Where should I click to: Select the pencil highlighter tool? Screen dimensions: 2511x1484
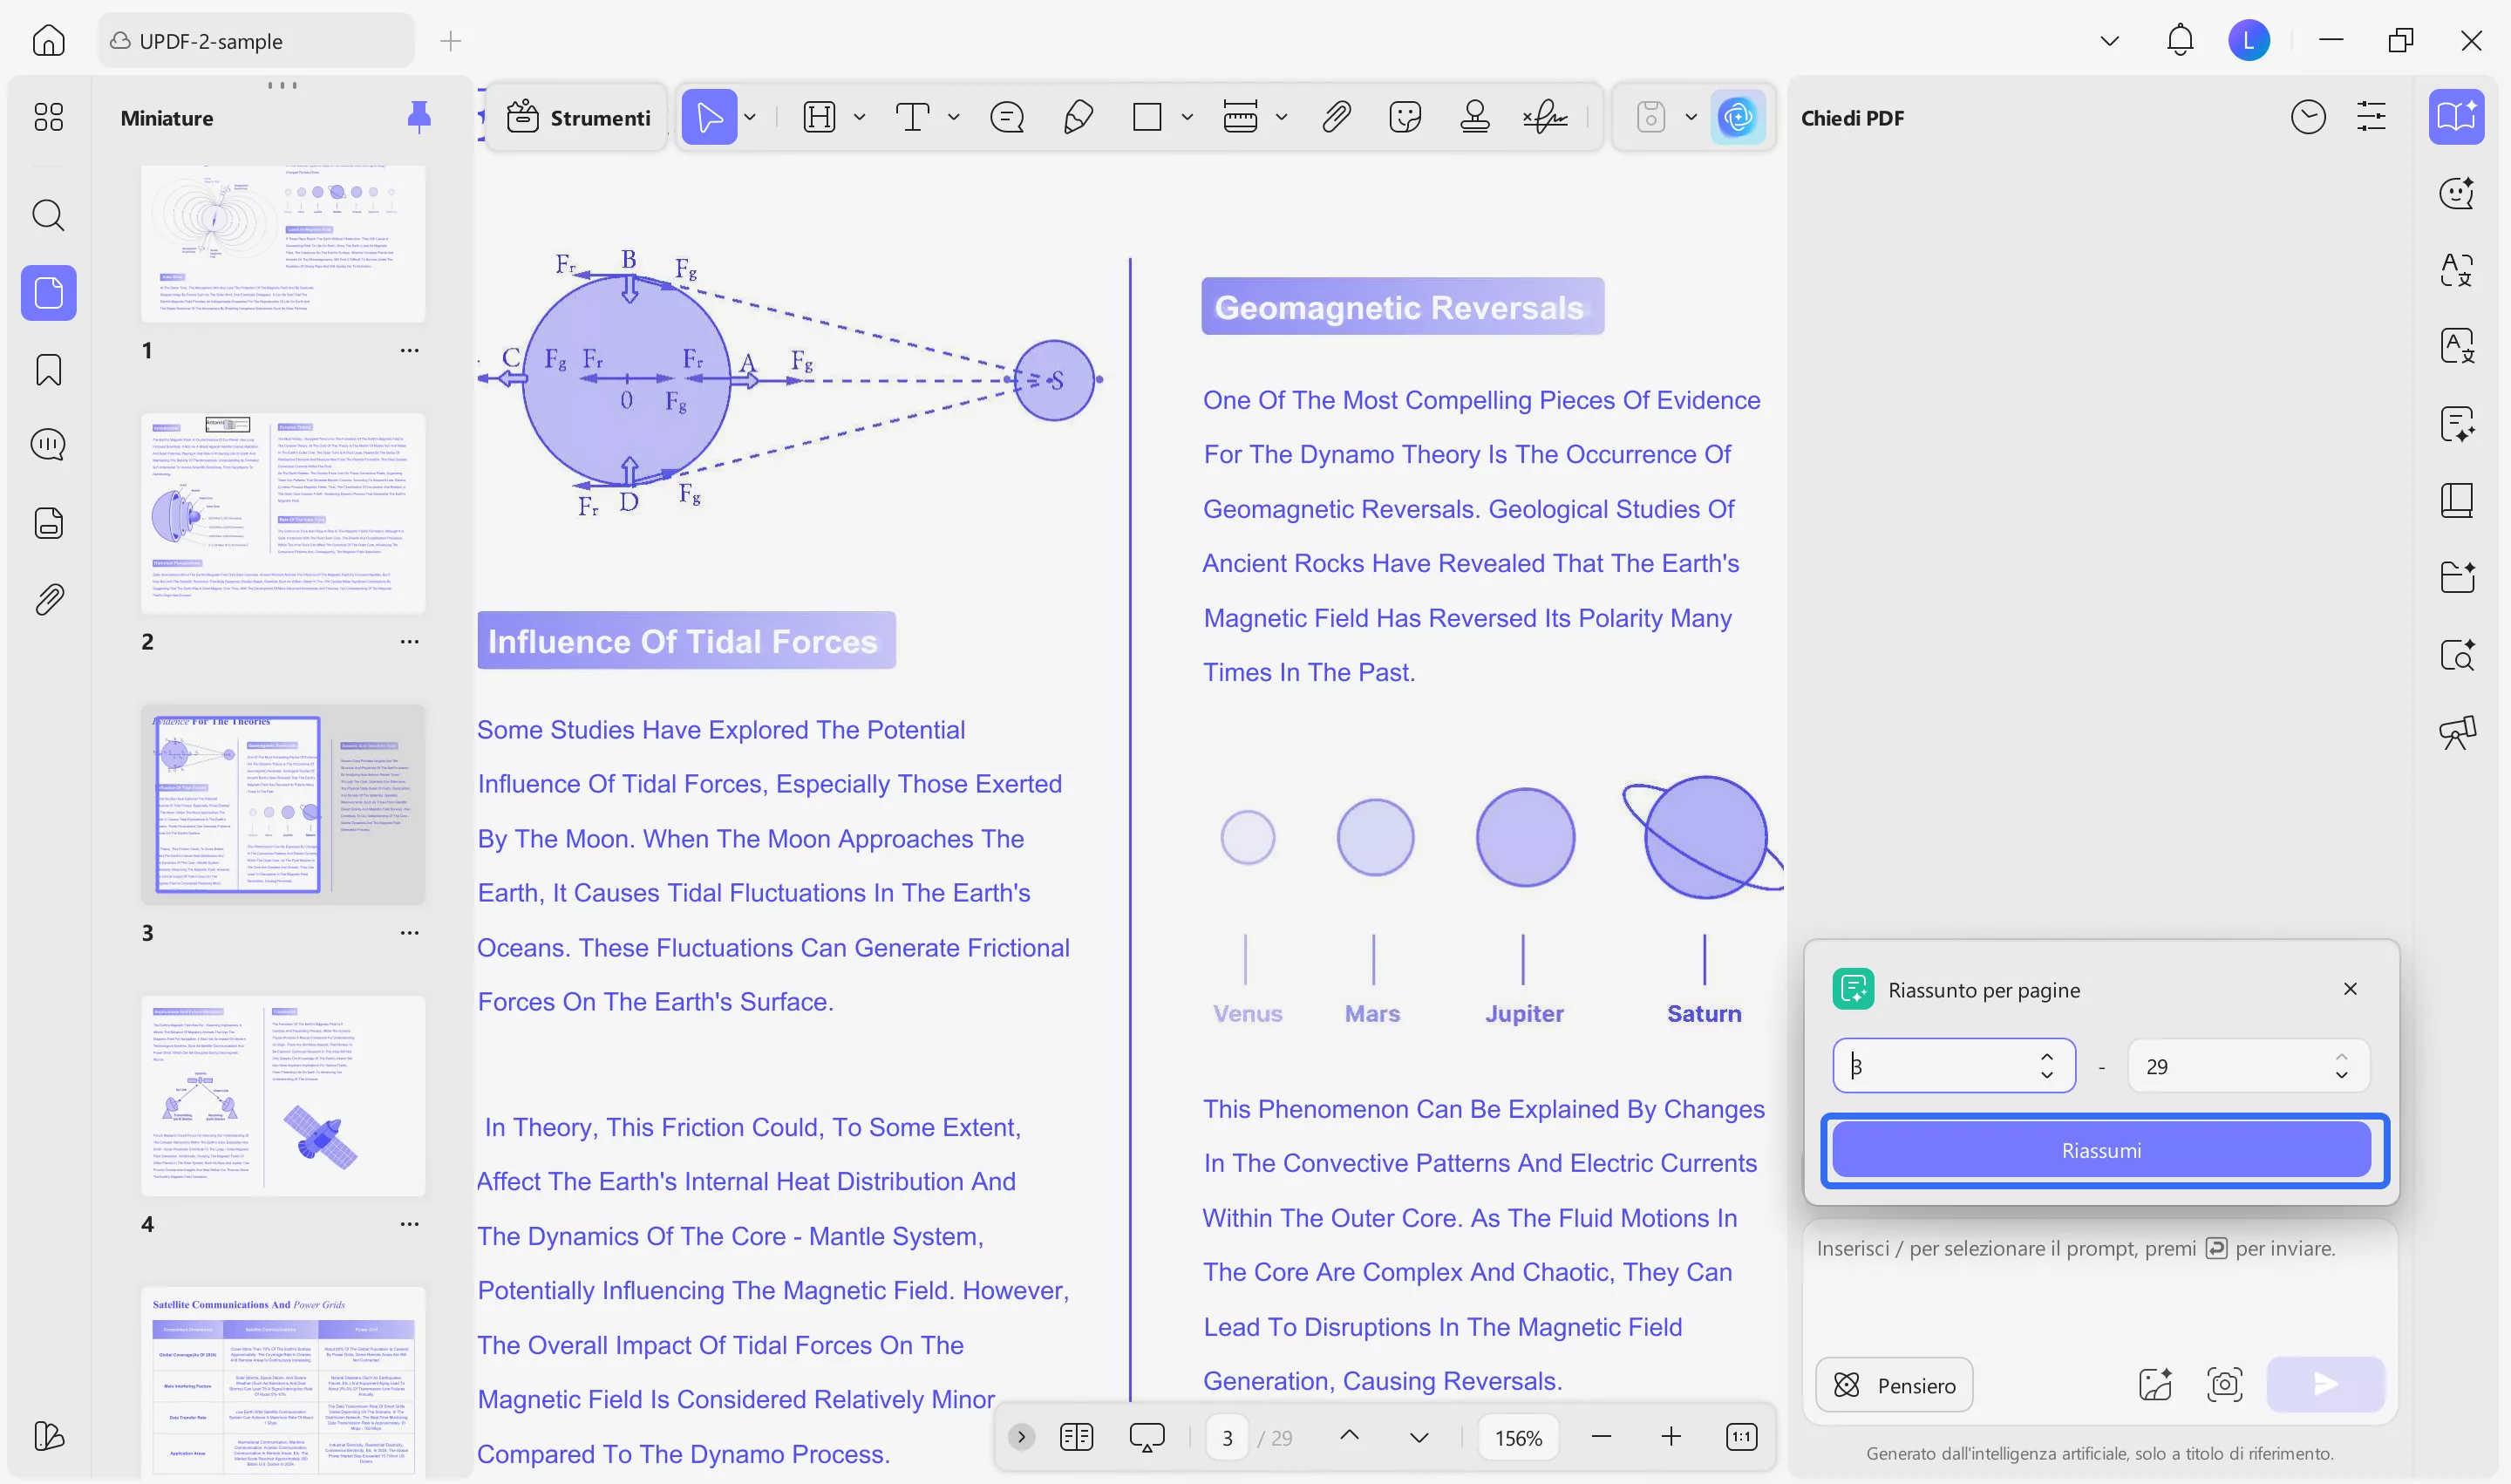[1078, 117]
